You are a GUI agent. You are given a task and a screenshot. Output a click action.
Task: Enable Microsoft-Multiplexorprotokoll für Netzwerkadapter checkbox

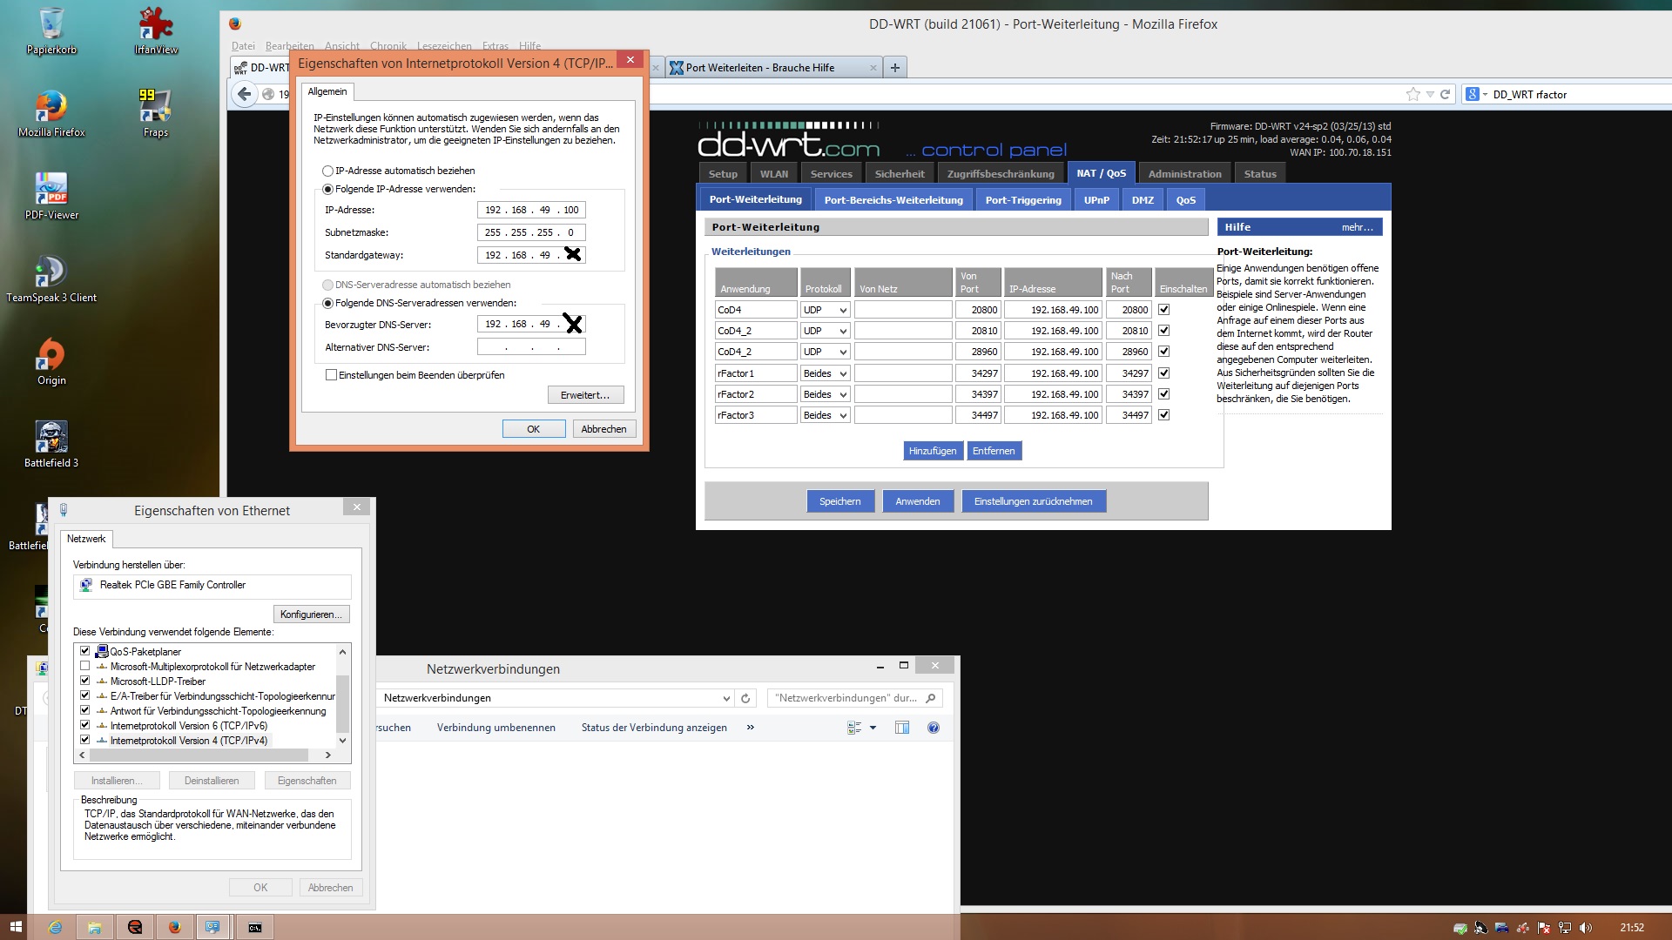point(85,667)
